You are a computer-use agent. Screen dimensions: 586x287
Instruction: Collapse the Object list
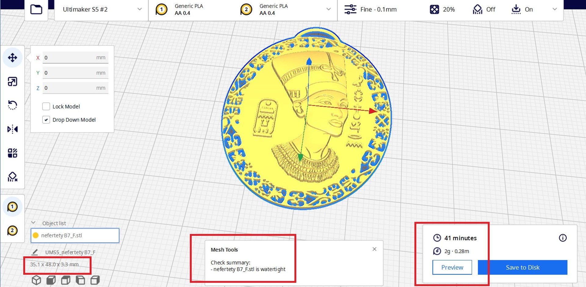click(x=34, y=223)
